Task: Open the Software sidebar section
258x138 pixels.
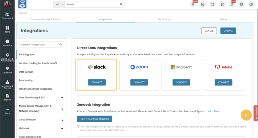Action: pyautogui.click(x=7, y=43)
